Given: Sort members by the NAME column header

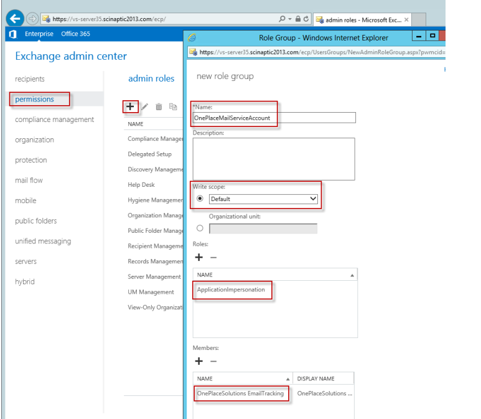Looking at the screenshot, I should point(243,379).
